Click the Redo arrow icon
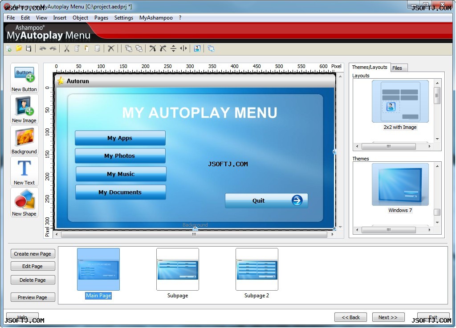Screen dimensions: 456x328 tap(53, 48)
